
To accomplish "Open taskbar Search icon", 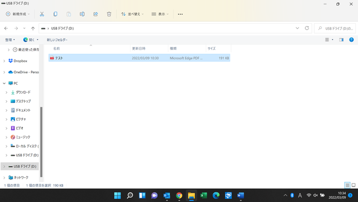I will (130, 195).
